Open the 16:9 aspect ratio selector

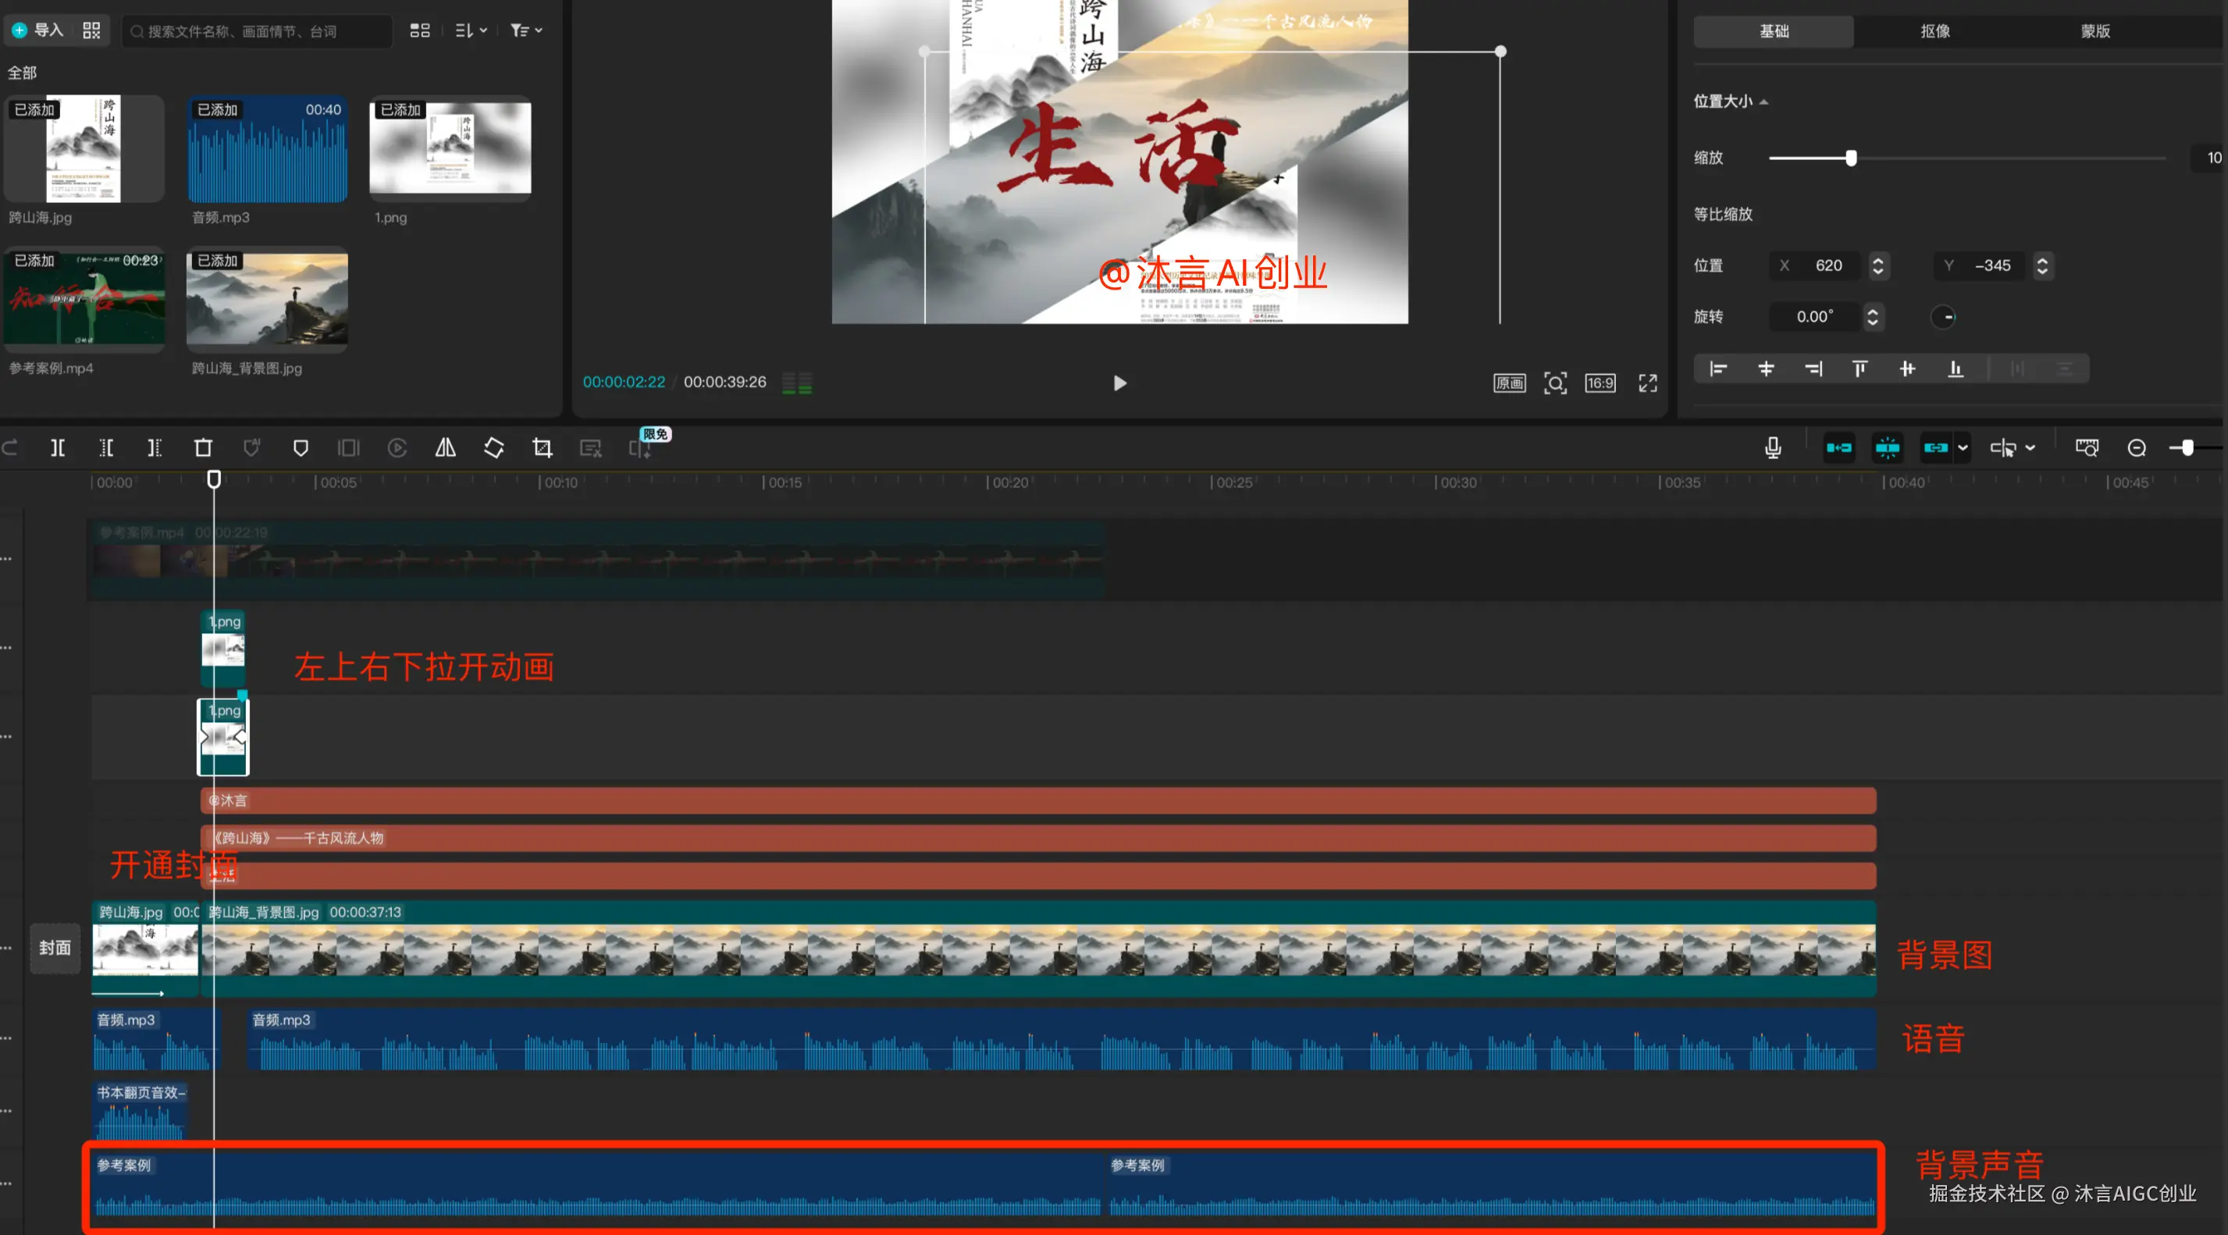[x=1600, y=383]
